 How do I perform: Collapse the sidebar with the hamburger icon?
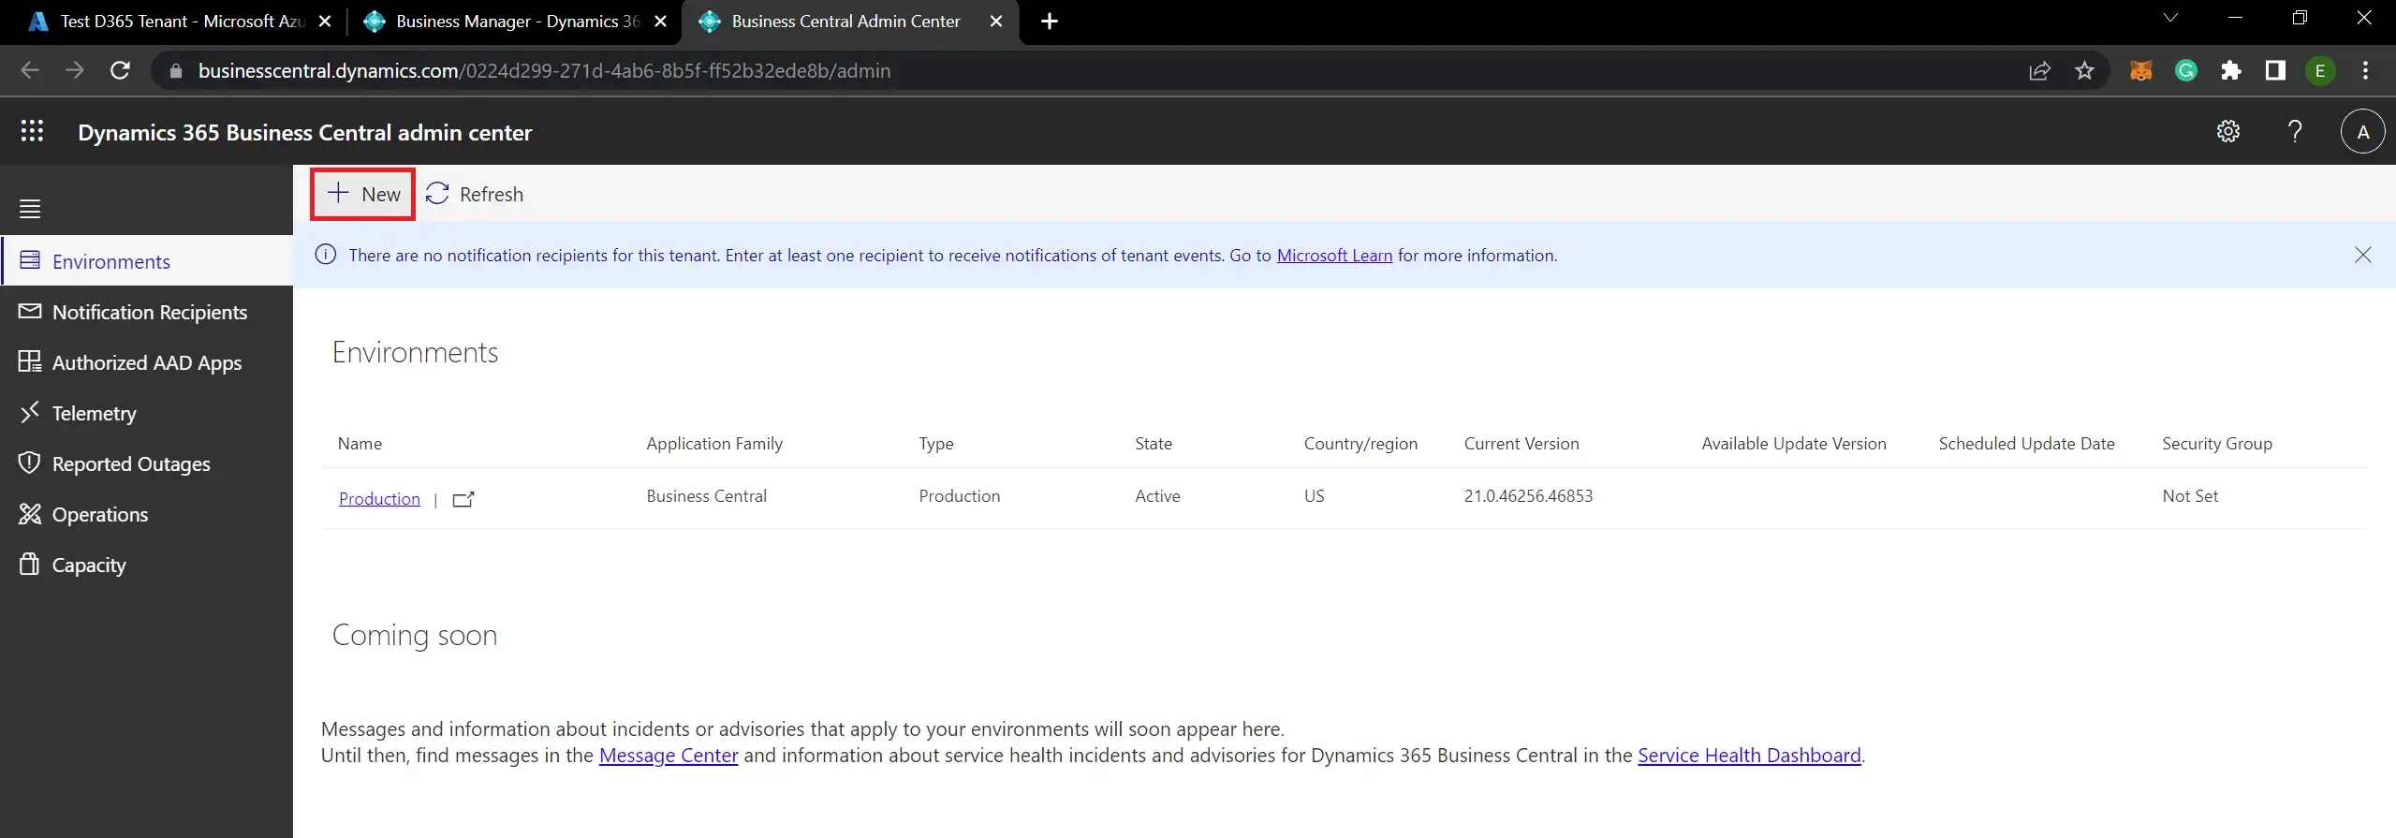click(30, 209)
